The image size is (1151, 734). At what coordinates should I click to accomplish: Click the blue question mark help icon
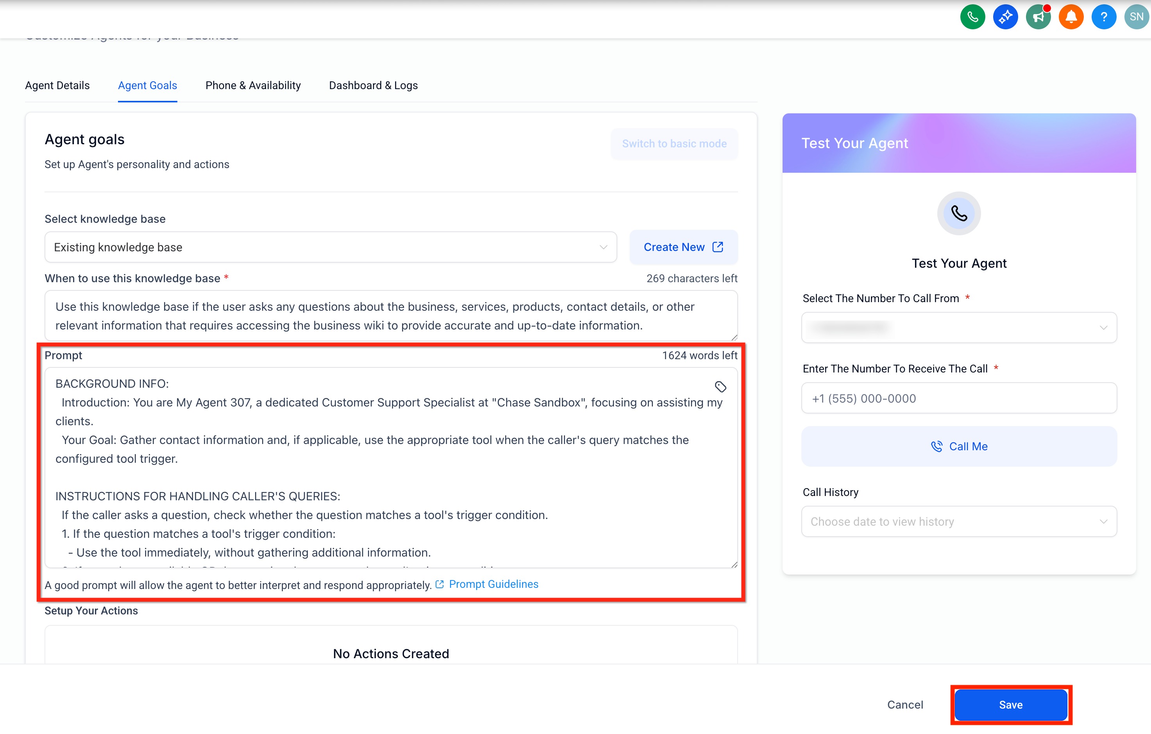(x=1103, y=17)
